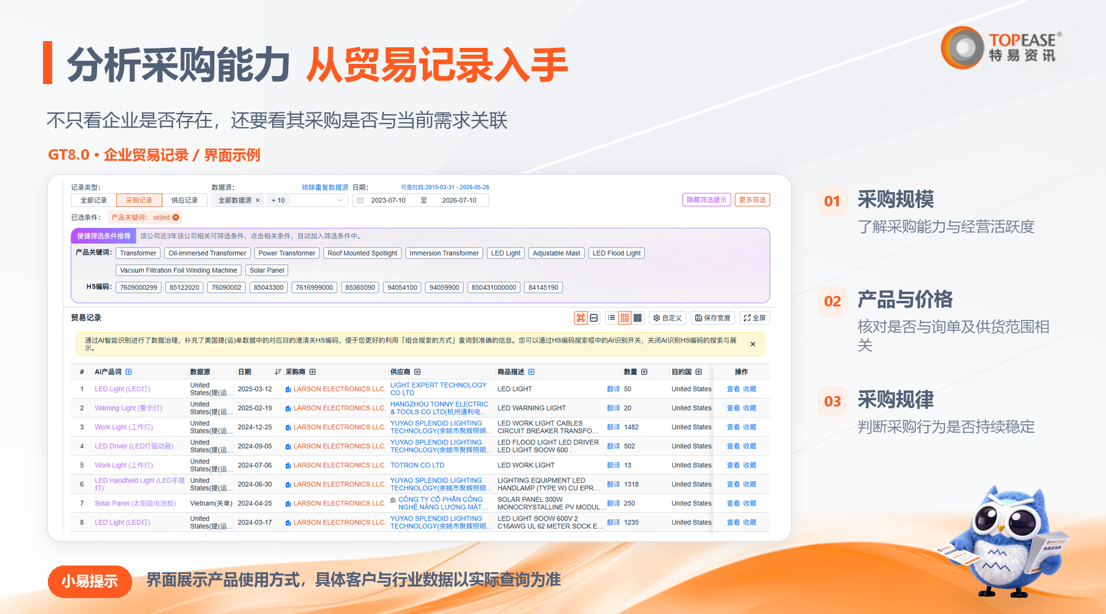Click the 排除重复数据源 link

pyautogui.click(x=325, y=187)
